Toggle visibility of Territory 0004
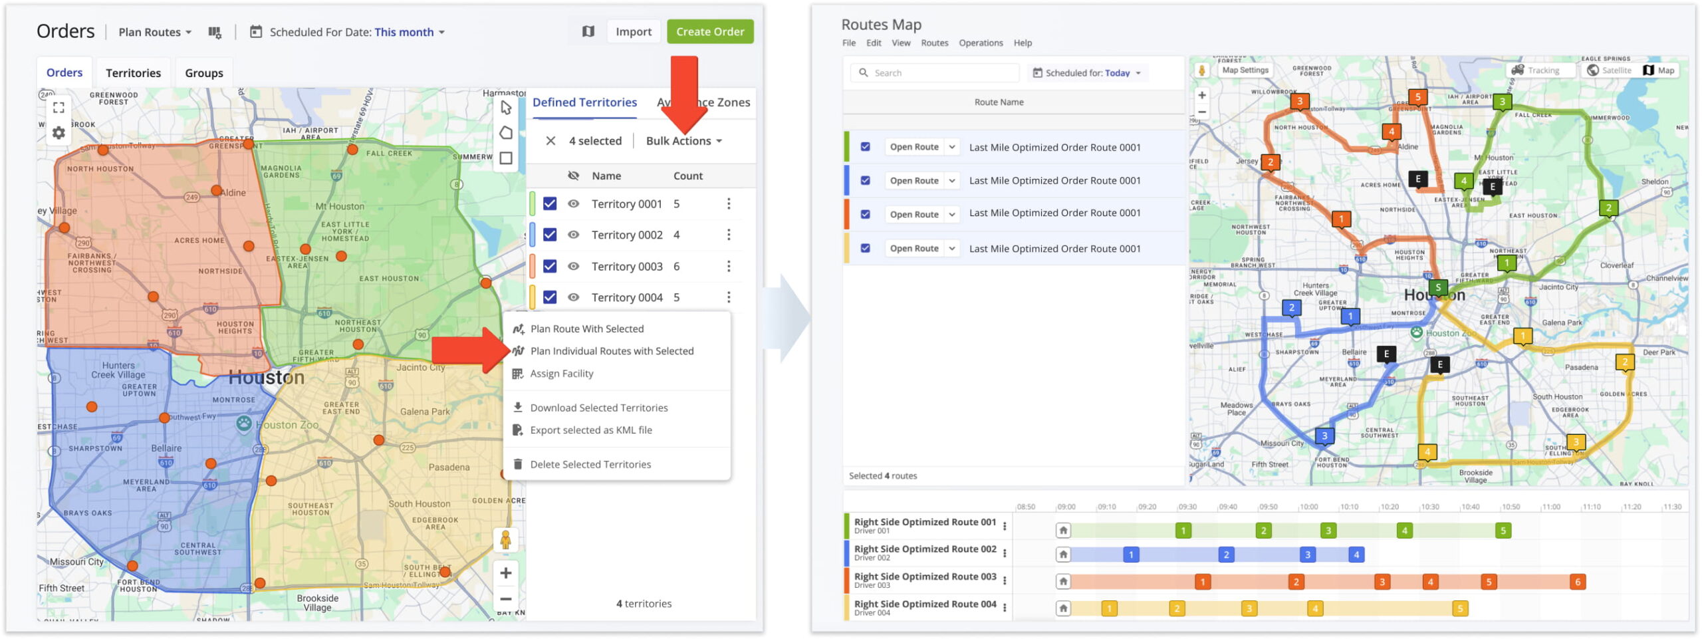This screenshot has width=1702, height=639. click(x=573, y=297)
